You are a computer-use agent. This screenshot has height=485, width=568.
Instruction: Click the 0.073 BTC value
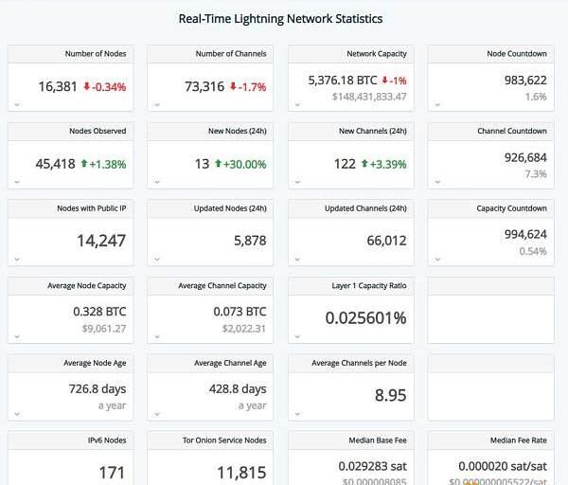point(240,312)
